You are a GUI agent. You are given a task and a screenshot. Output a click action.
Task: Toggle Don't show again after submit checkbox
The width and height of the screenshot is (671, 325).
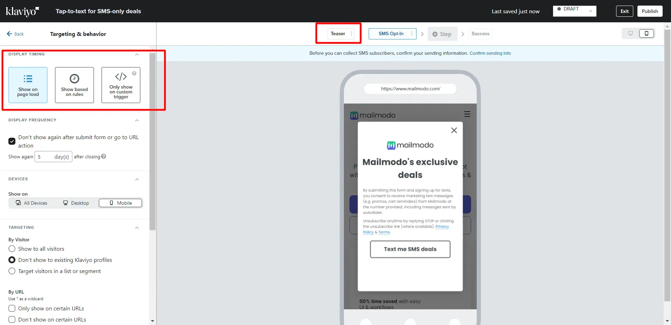pyautogui.click(x=12, y=141)
